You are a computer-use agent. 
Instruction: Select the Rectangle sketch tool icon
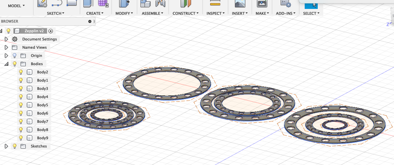tap(72, 3)
